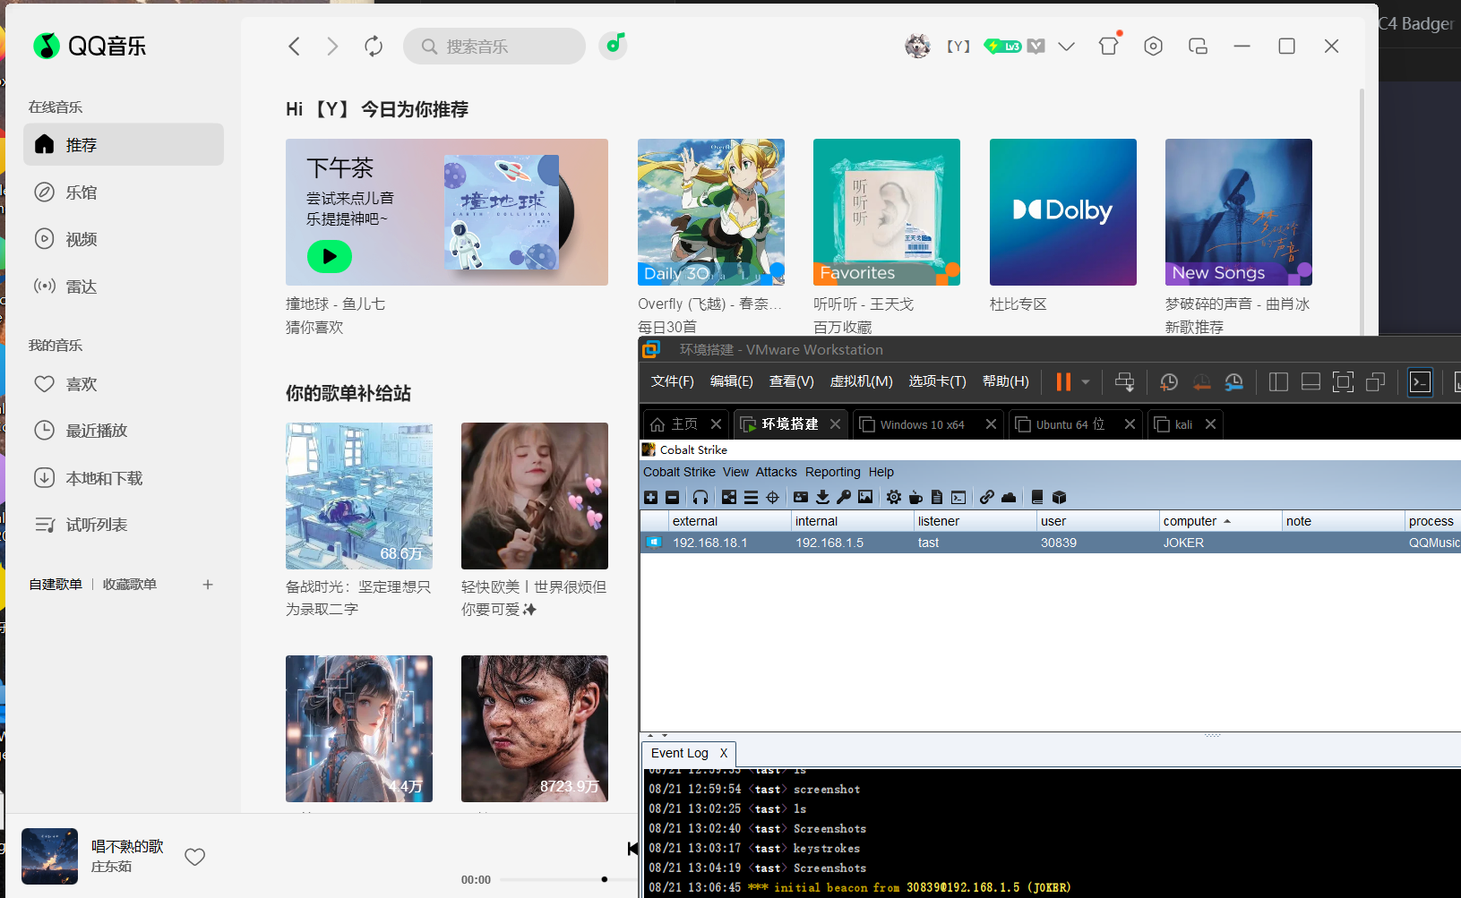The image size is (1461, 898).
Task: Open the Script Console terminal icon
Action: point(958,497)
